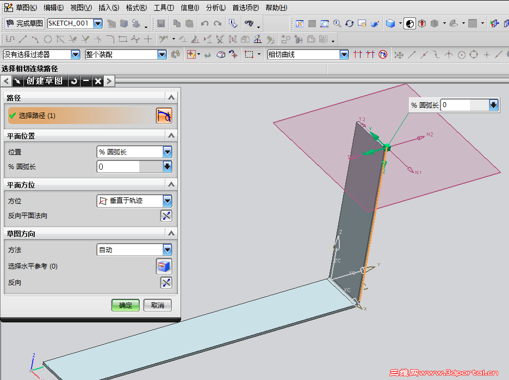Click the 反向平面法向 reverse icon
The width and height of the screenshot is (509, 380).
[x=166, y=216]
